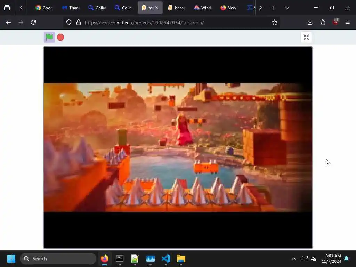
Task: Open Visual Studio Code from taskbar
Action: (x=166, y=259)
